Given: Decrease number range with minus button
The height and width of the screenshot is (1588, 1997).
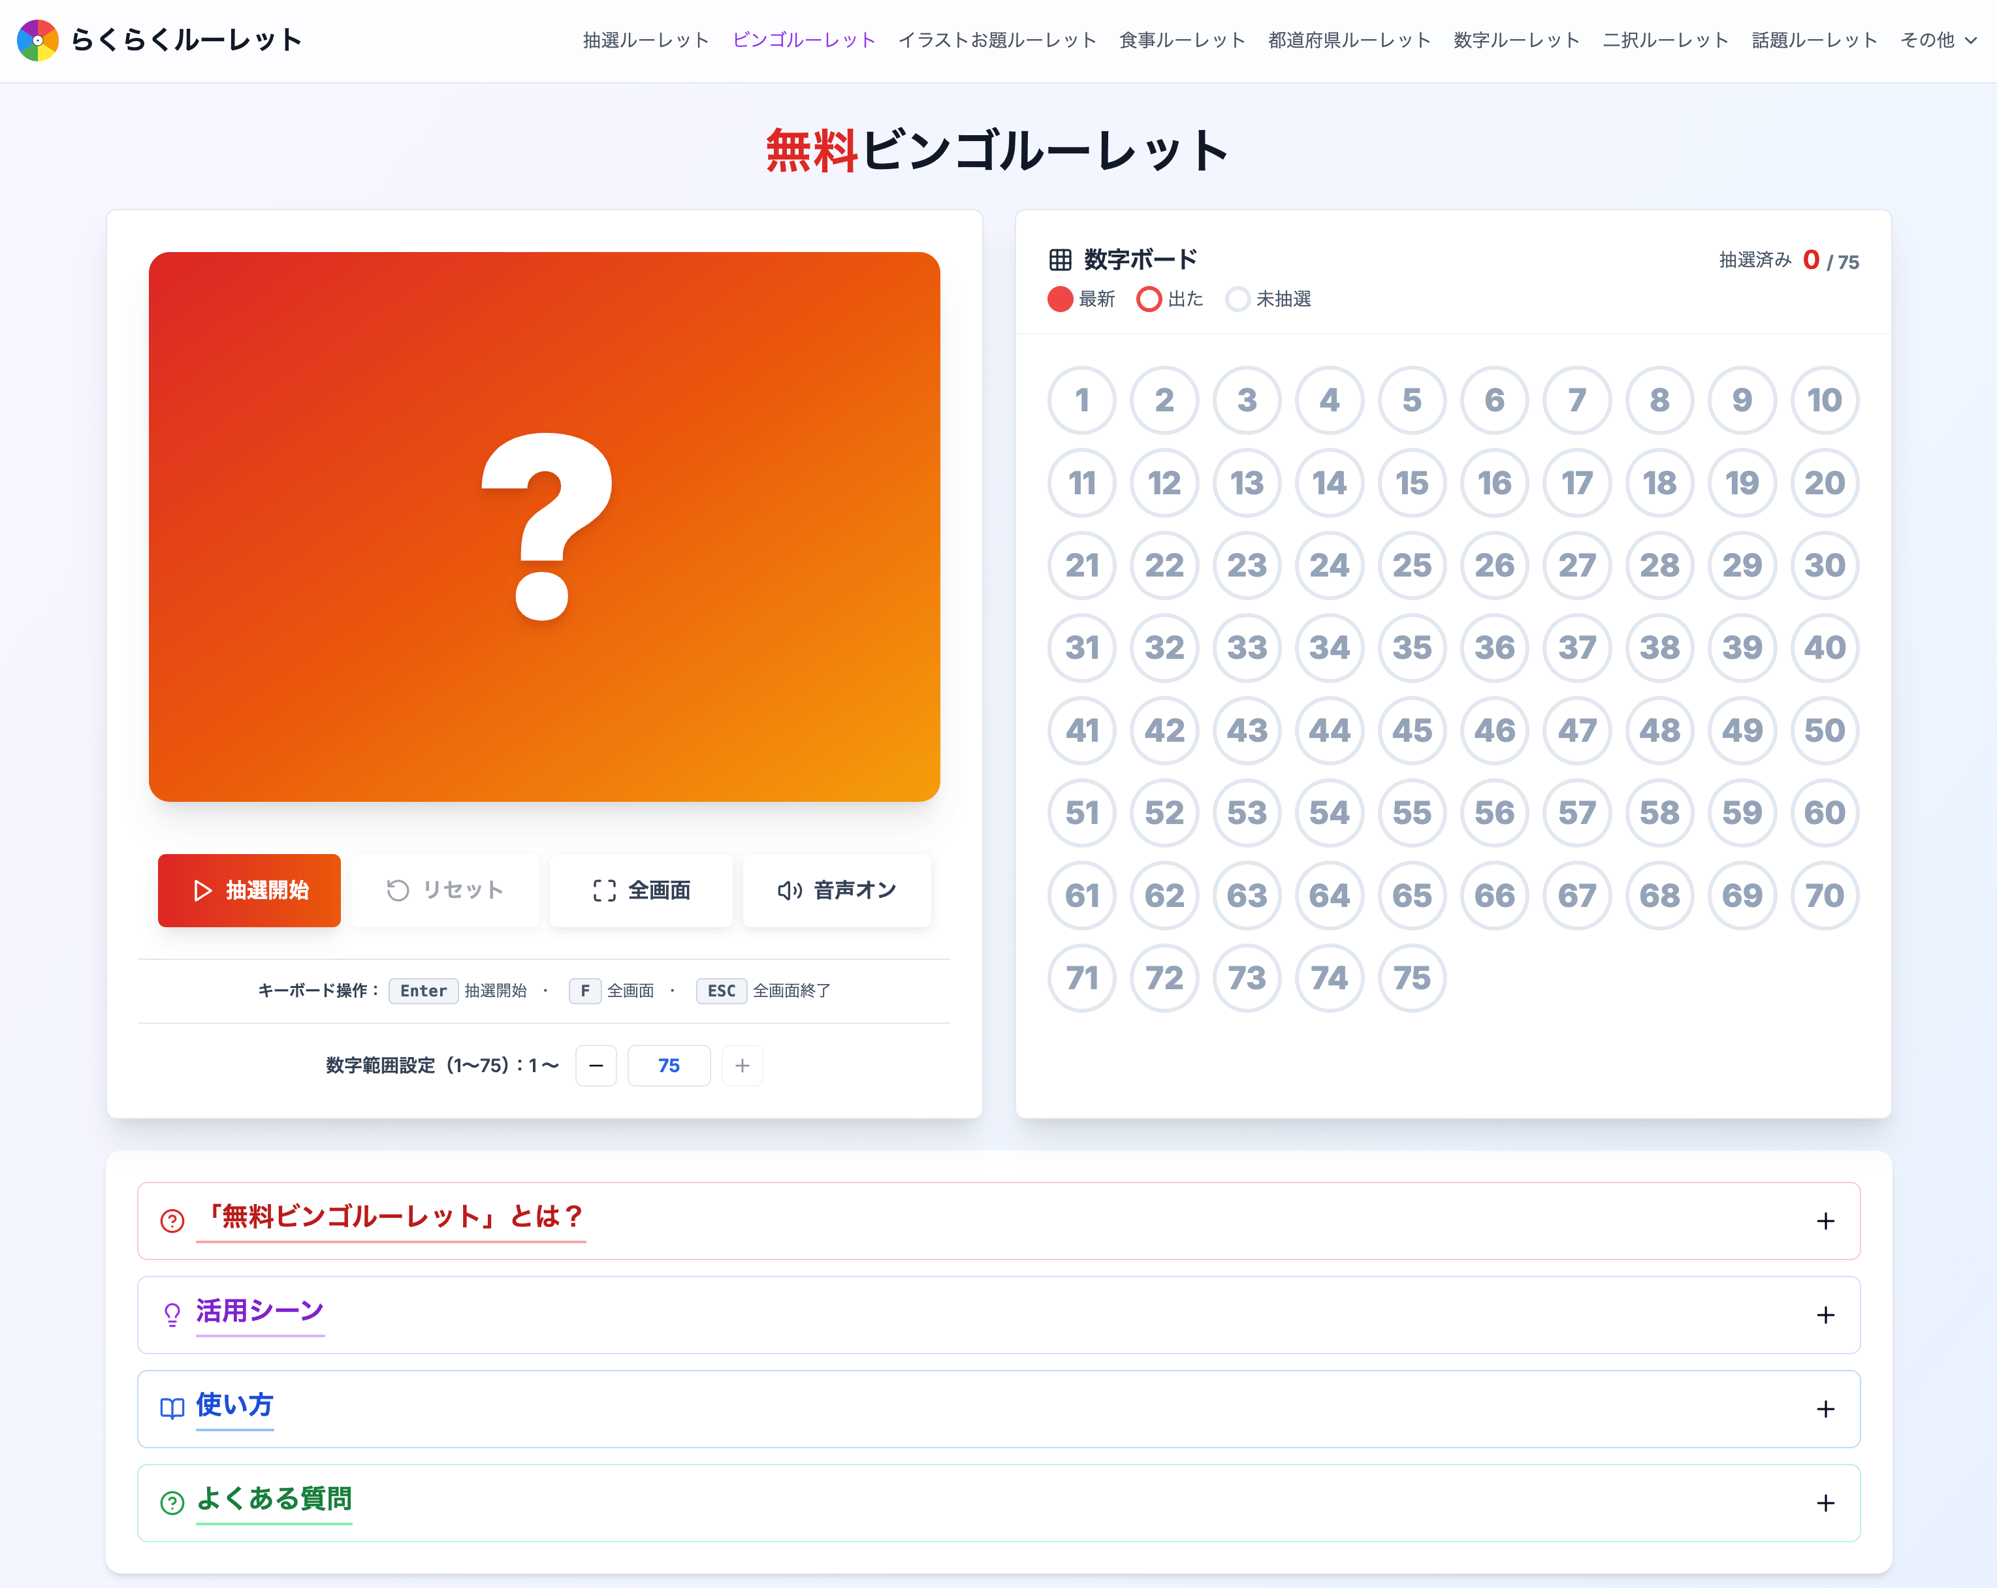Looking at the screenshot, I should click(596, 1066).
